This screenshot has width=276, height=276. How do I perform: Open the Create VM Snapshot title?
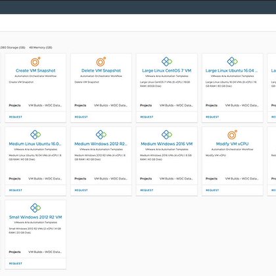coord(35,70)
